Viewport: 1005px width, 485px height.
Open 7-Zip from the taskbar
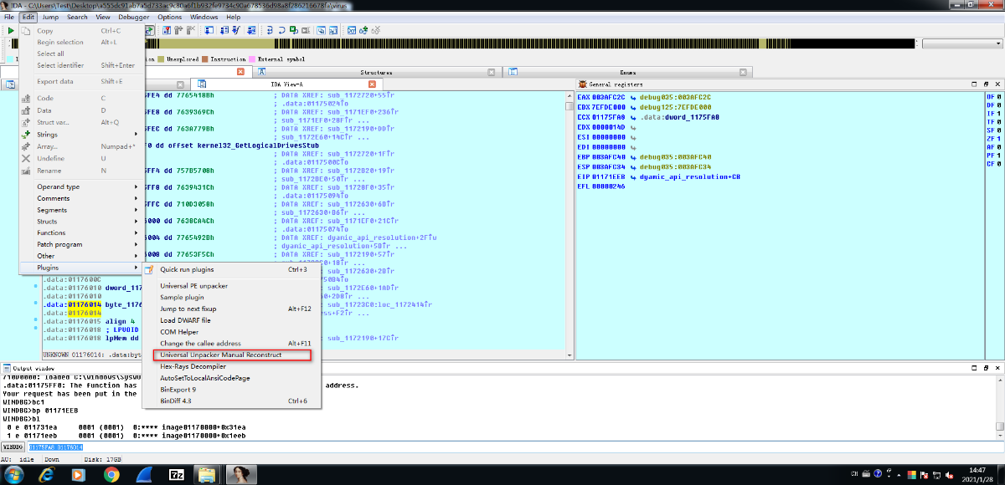tap(177, 474)
